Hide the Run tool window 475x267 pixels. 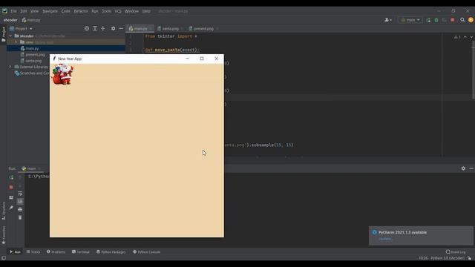[x=471, y=168]
